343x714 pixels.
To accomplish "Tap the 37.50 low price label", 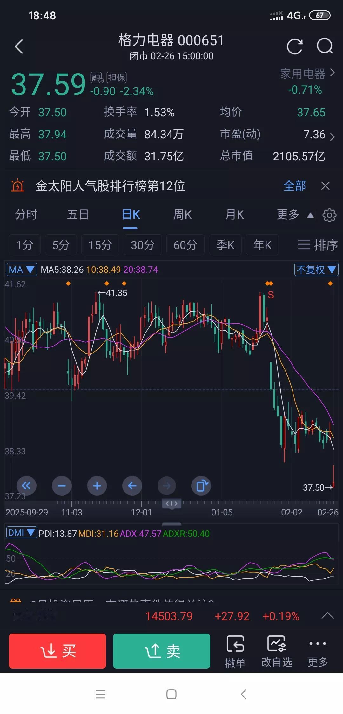I will point(318,487).
